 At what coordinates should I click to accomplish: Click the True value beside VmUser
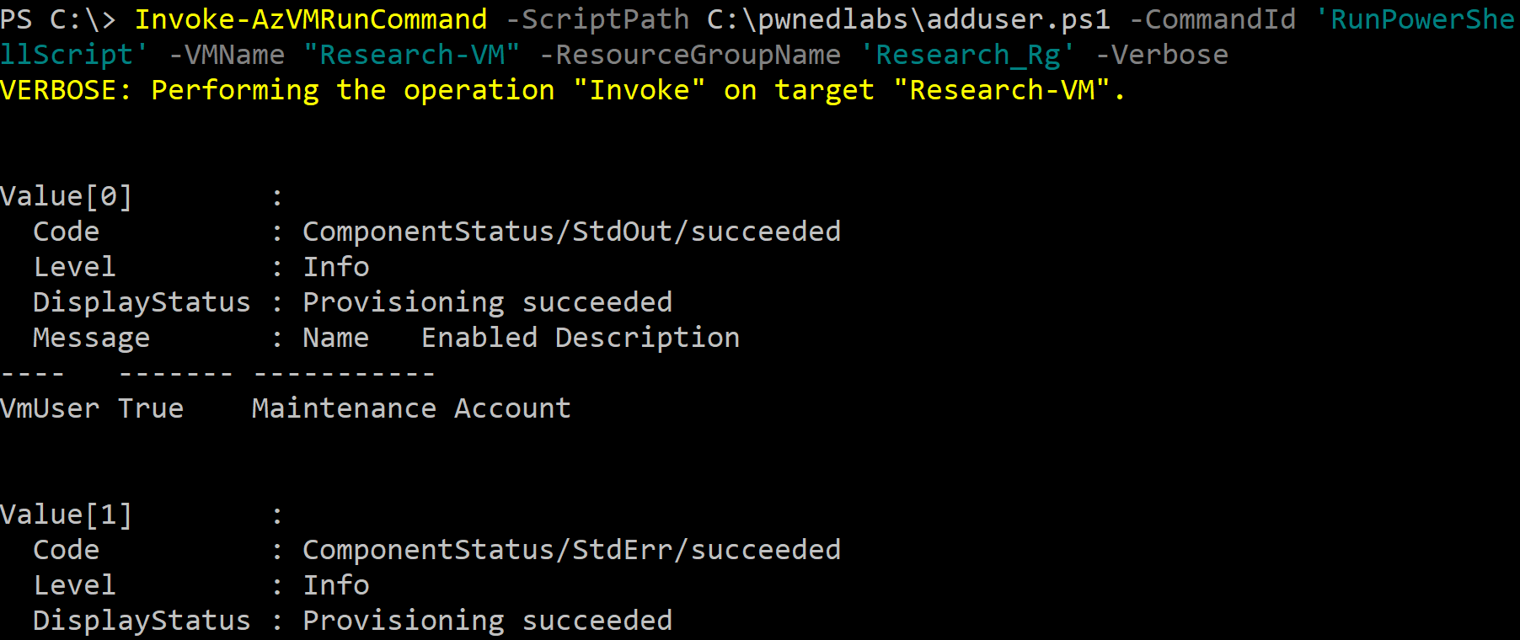coord(150,408)
